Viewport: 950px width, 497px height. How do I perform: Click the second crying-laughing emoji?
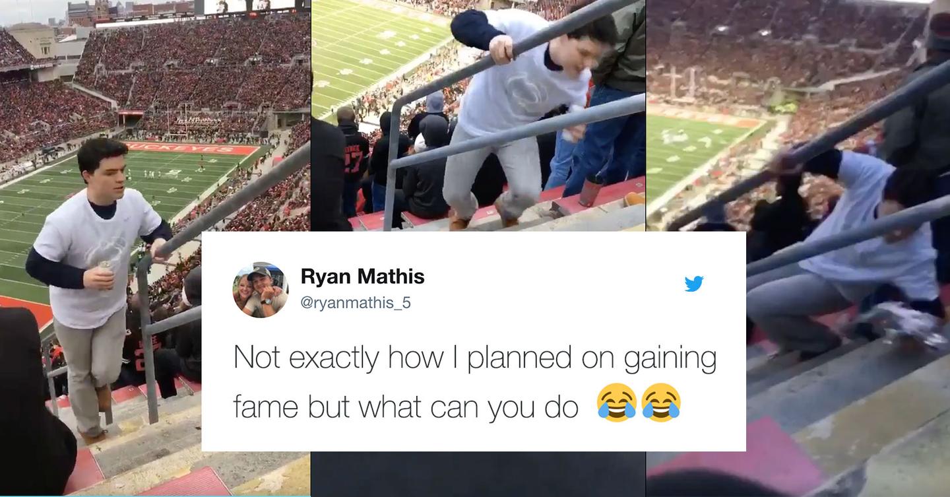coord(661,403)
